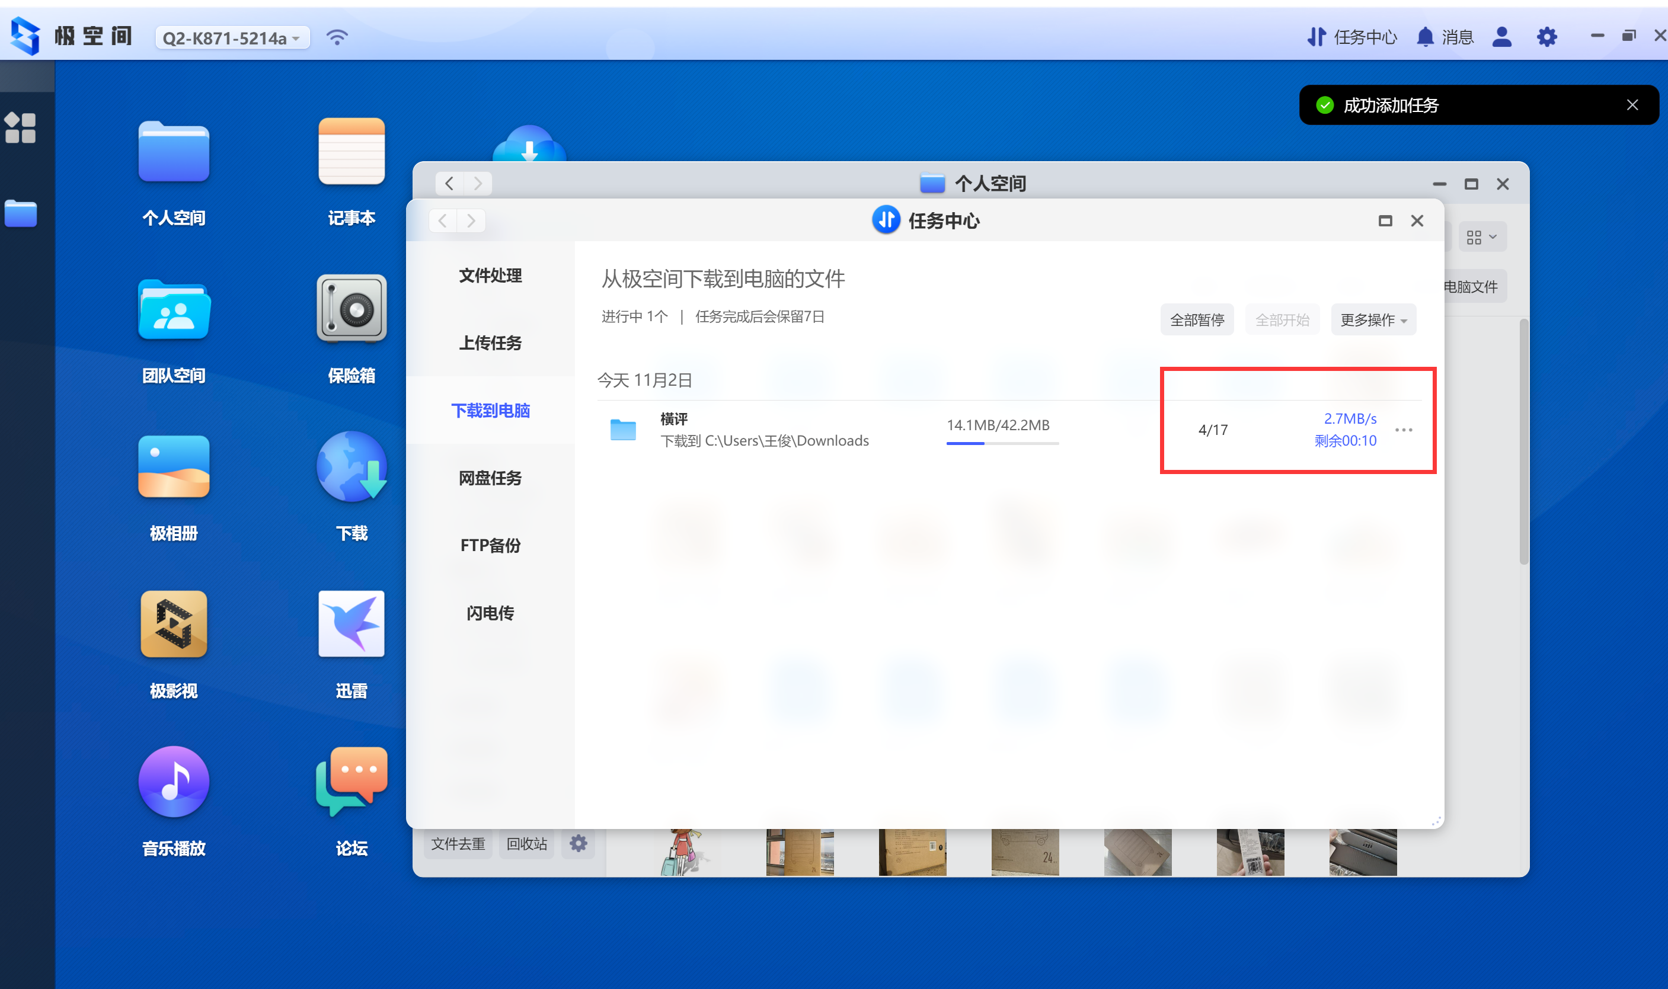Screen dimensions: 1668x989
Task: Open settings gear in the top bar
Action: pos(1546,37)
